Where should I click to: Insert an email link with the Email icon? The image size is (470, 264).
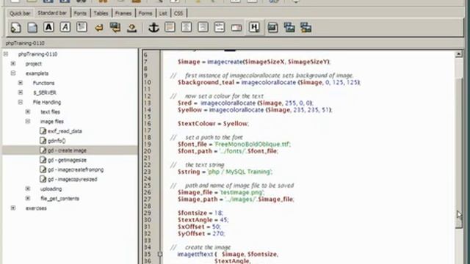point(236,28)
